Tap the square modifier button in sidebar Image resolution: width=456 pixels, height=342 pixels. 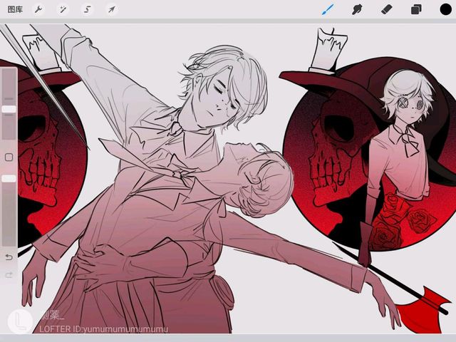click(x=9, y=157)
